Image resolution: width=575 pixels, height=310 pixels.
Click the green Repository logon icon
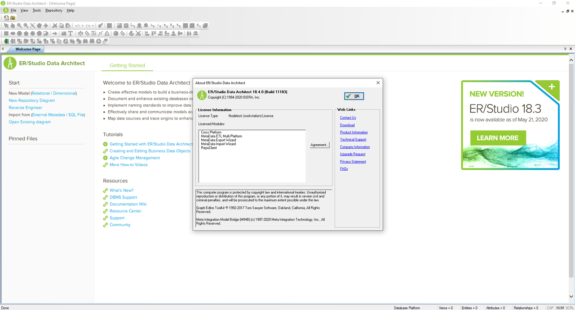click(x=6, y=41)
